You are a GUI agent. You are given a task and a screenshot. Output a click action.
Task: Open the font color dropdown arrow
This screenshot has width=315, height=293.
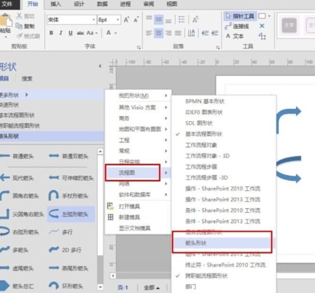click(x=116, y=33)
